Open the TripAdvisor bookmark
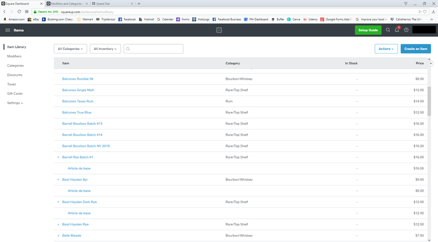The height and width of the screenshot is (242, 438). click(106, 19)
